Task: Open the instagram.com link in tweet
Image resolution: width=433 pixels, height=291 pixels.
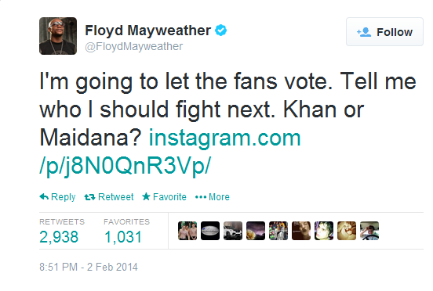Action: click(x=170, y=152)
